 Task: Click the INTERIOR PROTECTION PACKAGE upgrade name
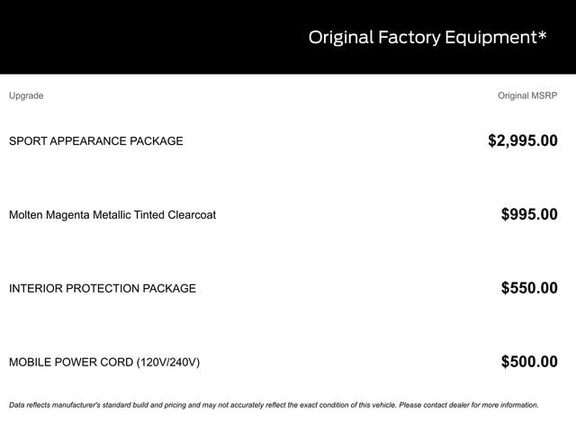[x=102, y=288]
